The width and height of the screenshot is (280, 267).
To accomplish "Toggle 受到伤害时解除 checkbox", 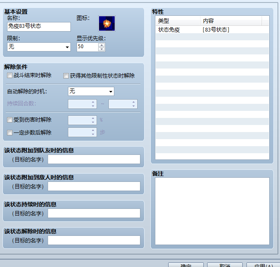I will point(10,120).
